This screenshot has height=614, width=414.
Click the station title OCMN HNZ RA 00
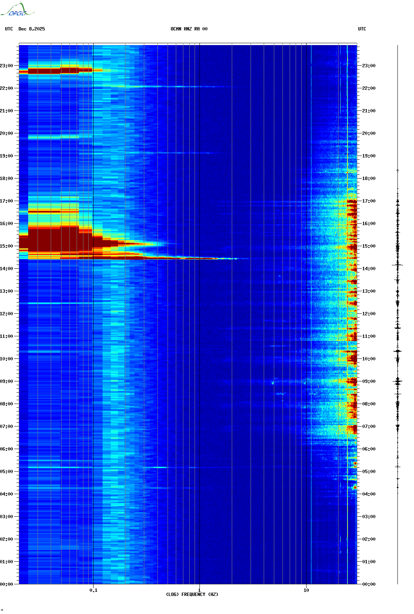click(189, 29)
